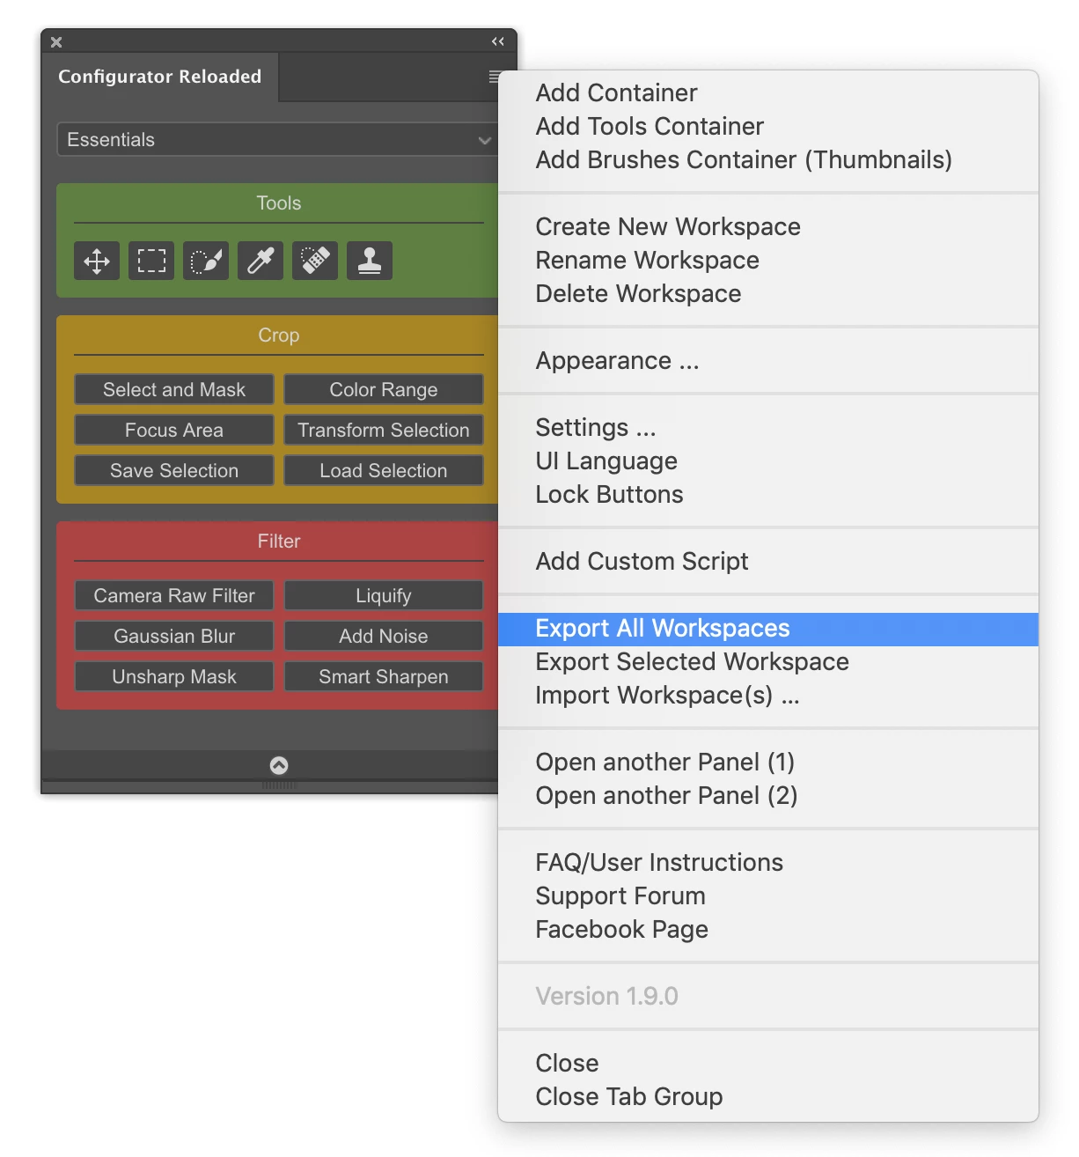
Task: Choose Close Tab Group
Action: [768, 1096]
